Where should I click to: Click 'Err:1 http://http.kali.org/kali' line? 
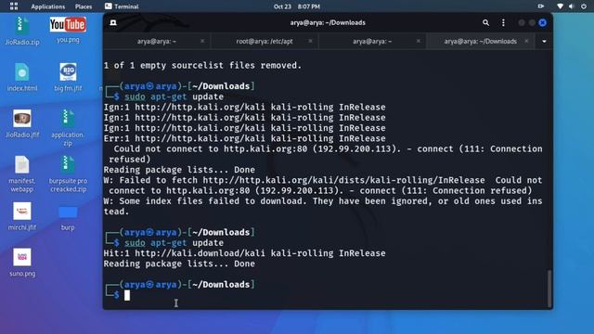pyautogui.click(x=244, y=138)
